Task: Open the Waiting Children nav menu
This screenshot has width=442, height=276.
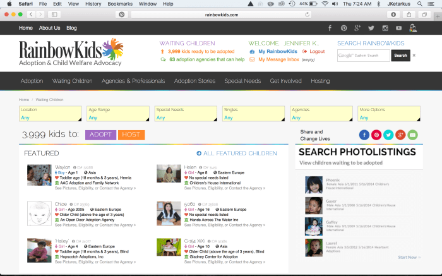Action: pos(73,81)
